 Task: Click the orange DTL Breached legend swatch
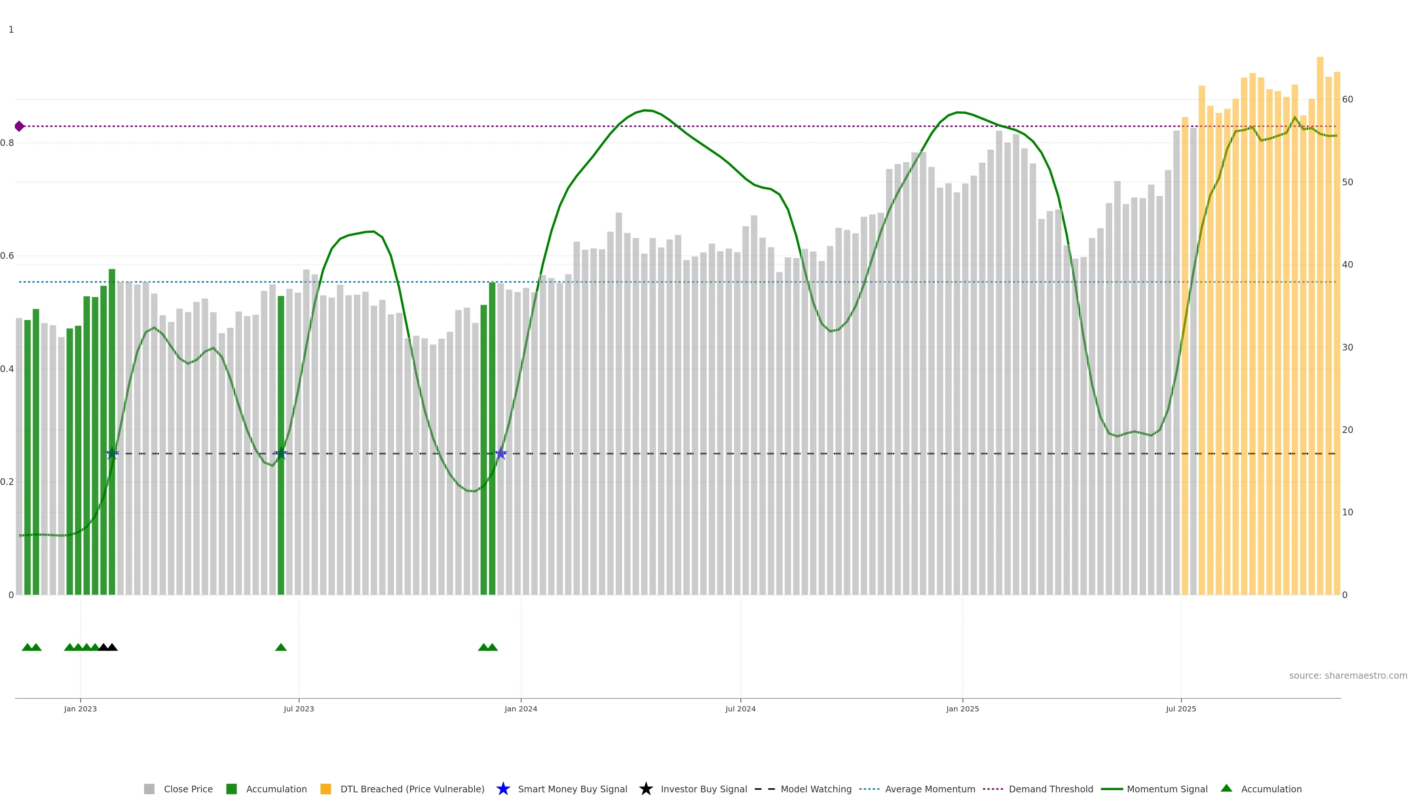coord(326,789)
